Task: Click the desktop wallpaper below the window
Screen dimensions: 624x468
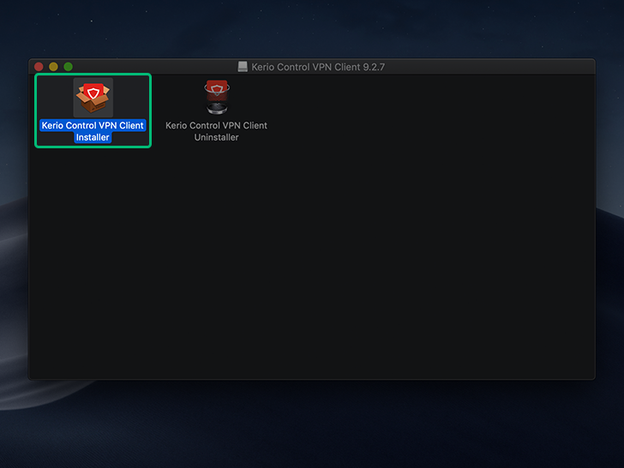Action: (312, 424)
